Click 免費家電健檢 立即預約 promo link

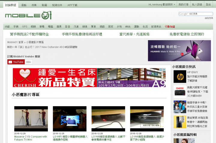[187, 34]
